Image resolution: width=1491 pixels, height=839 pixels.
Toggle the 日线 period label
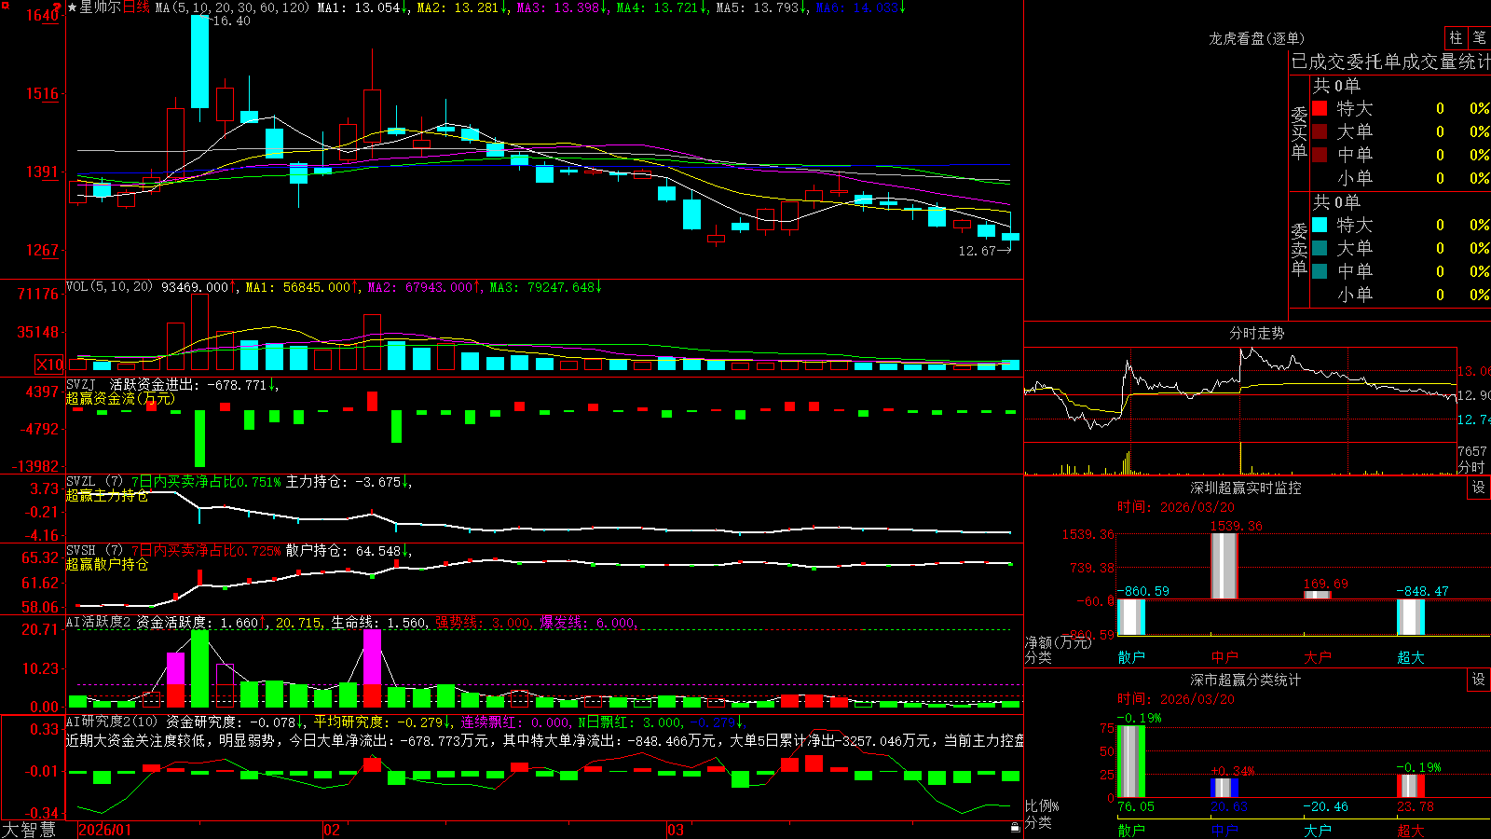[136, 7]
